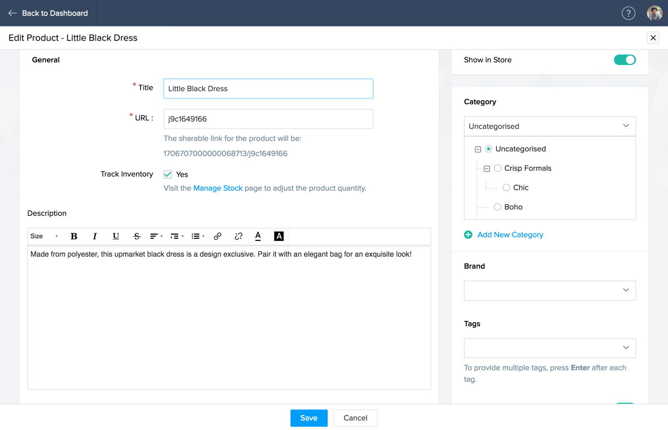This screenshot has width=668, height=430.
Task: Click the Boho category label
Action: coord(513,207)
